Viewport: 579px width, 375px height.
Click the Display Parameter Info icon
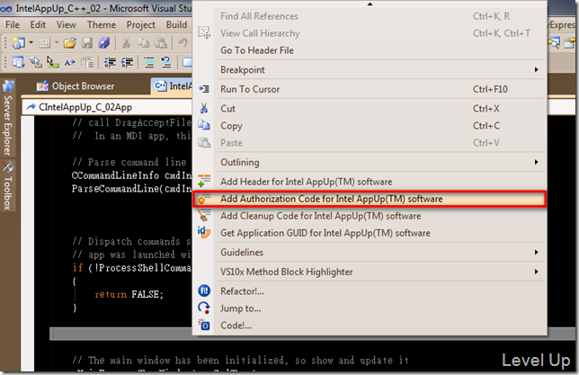(x=35, y=62)
